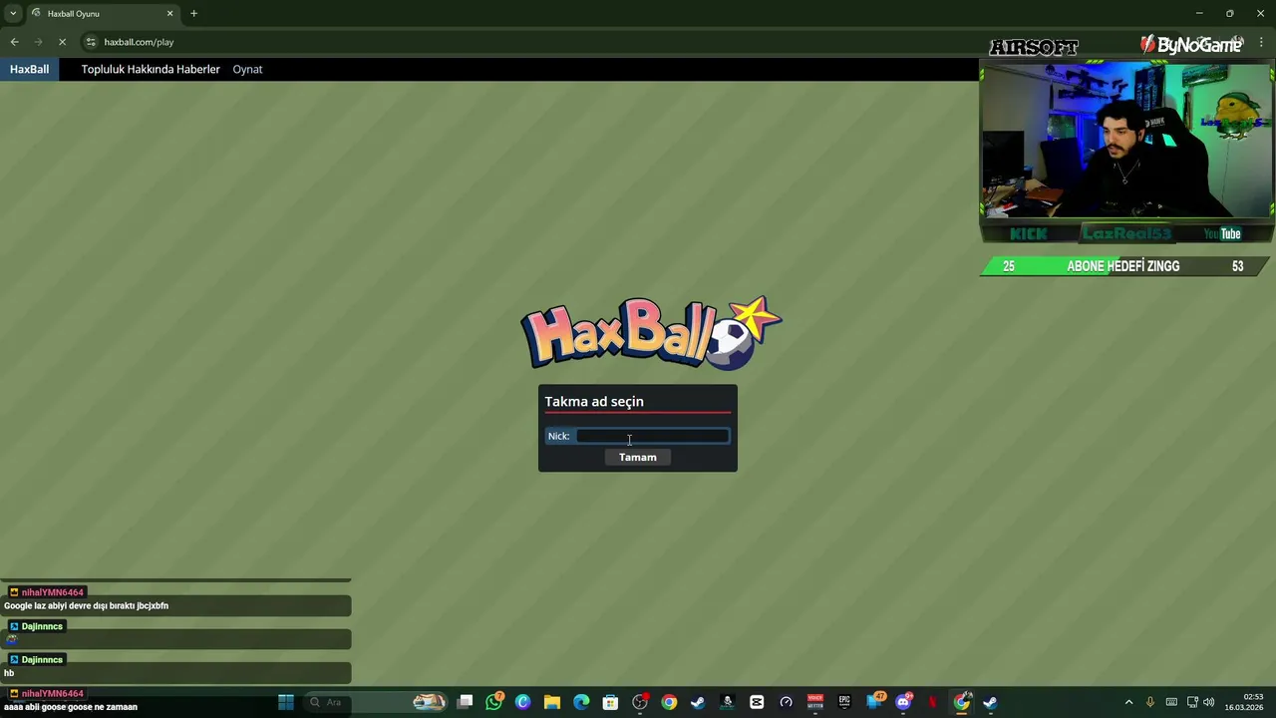Viewport: 1276px width, 718px height.
Task: Click the forward navigation arrow
Action: [38, 42]
